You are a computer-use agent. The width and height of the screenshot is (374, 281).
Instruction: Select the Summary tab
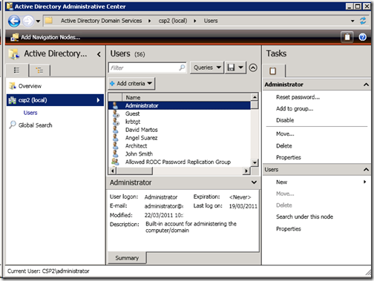tap(127, 258)
